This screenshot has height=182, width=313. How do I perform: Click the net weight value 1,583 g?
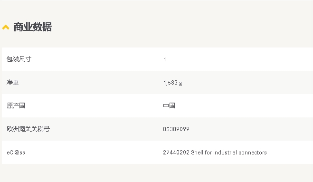pyautogui.click(x=173, y=83)
